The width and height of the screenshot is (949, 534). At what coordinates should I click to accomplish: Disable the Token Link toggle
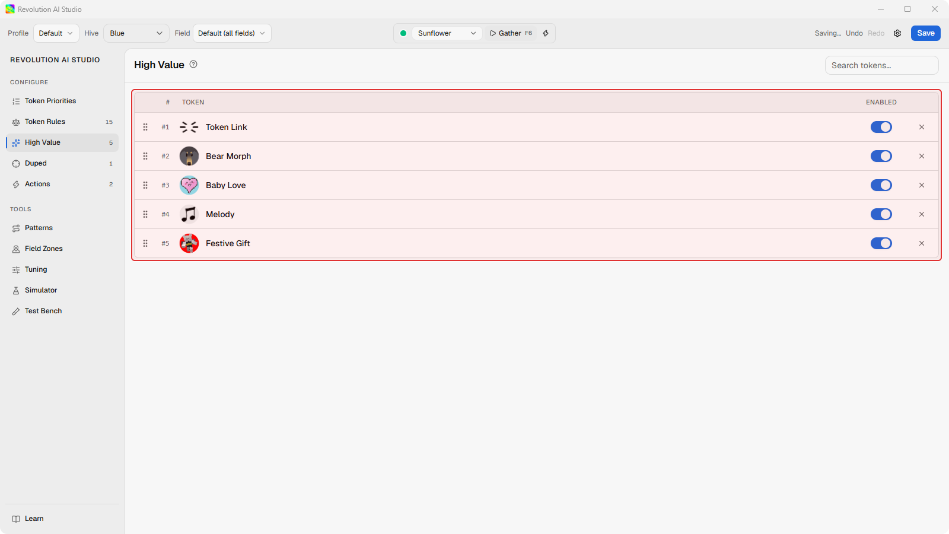pyautogui.click(x=881, y=127)
